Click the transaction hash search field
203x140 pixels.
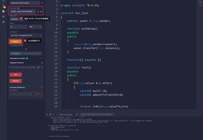(x=97, y=114)
